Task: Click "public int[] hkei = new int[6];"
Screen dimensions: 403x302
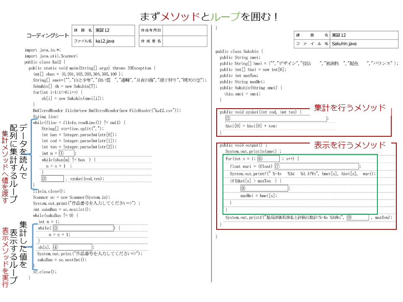Action: 253,70
